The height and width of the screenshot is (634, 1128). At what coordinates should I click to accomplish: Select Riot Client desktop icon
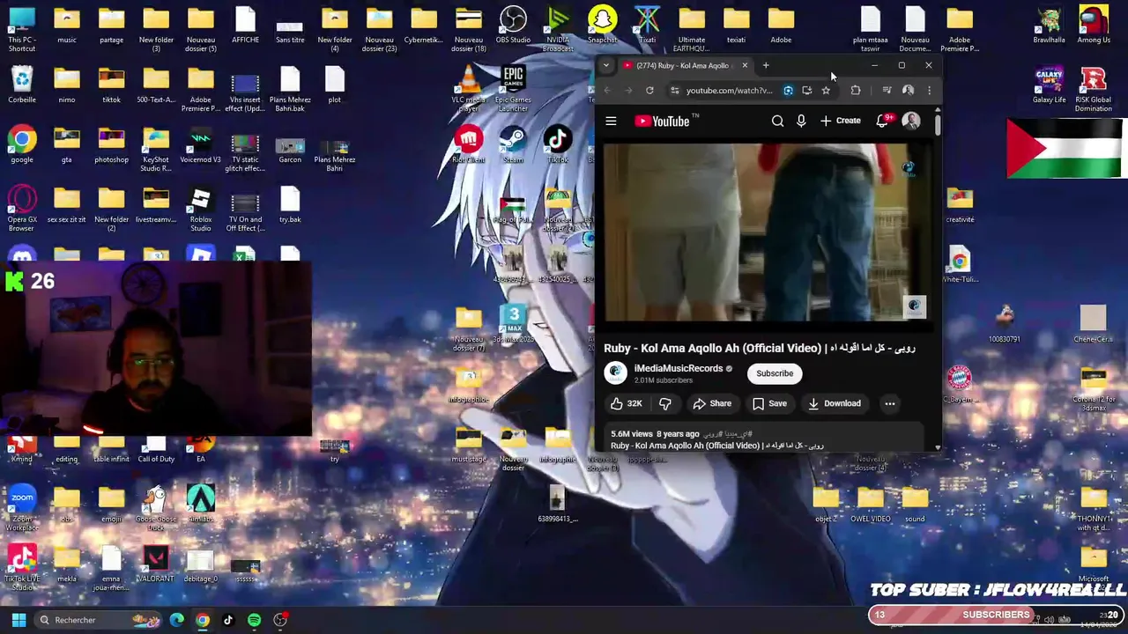(468, 145)
